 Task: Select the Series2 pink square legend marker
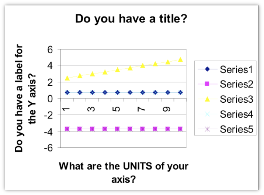point(207,84)
